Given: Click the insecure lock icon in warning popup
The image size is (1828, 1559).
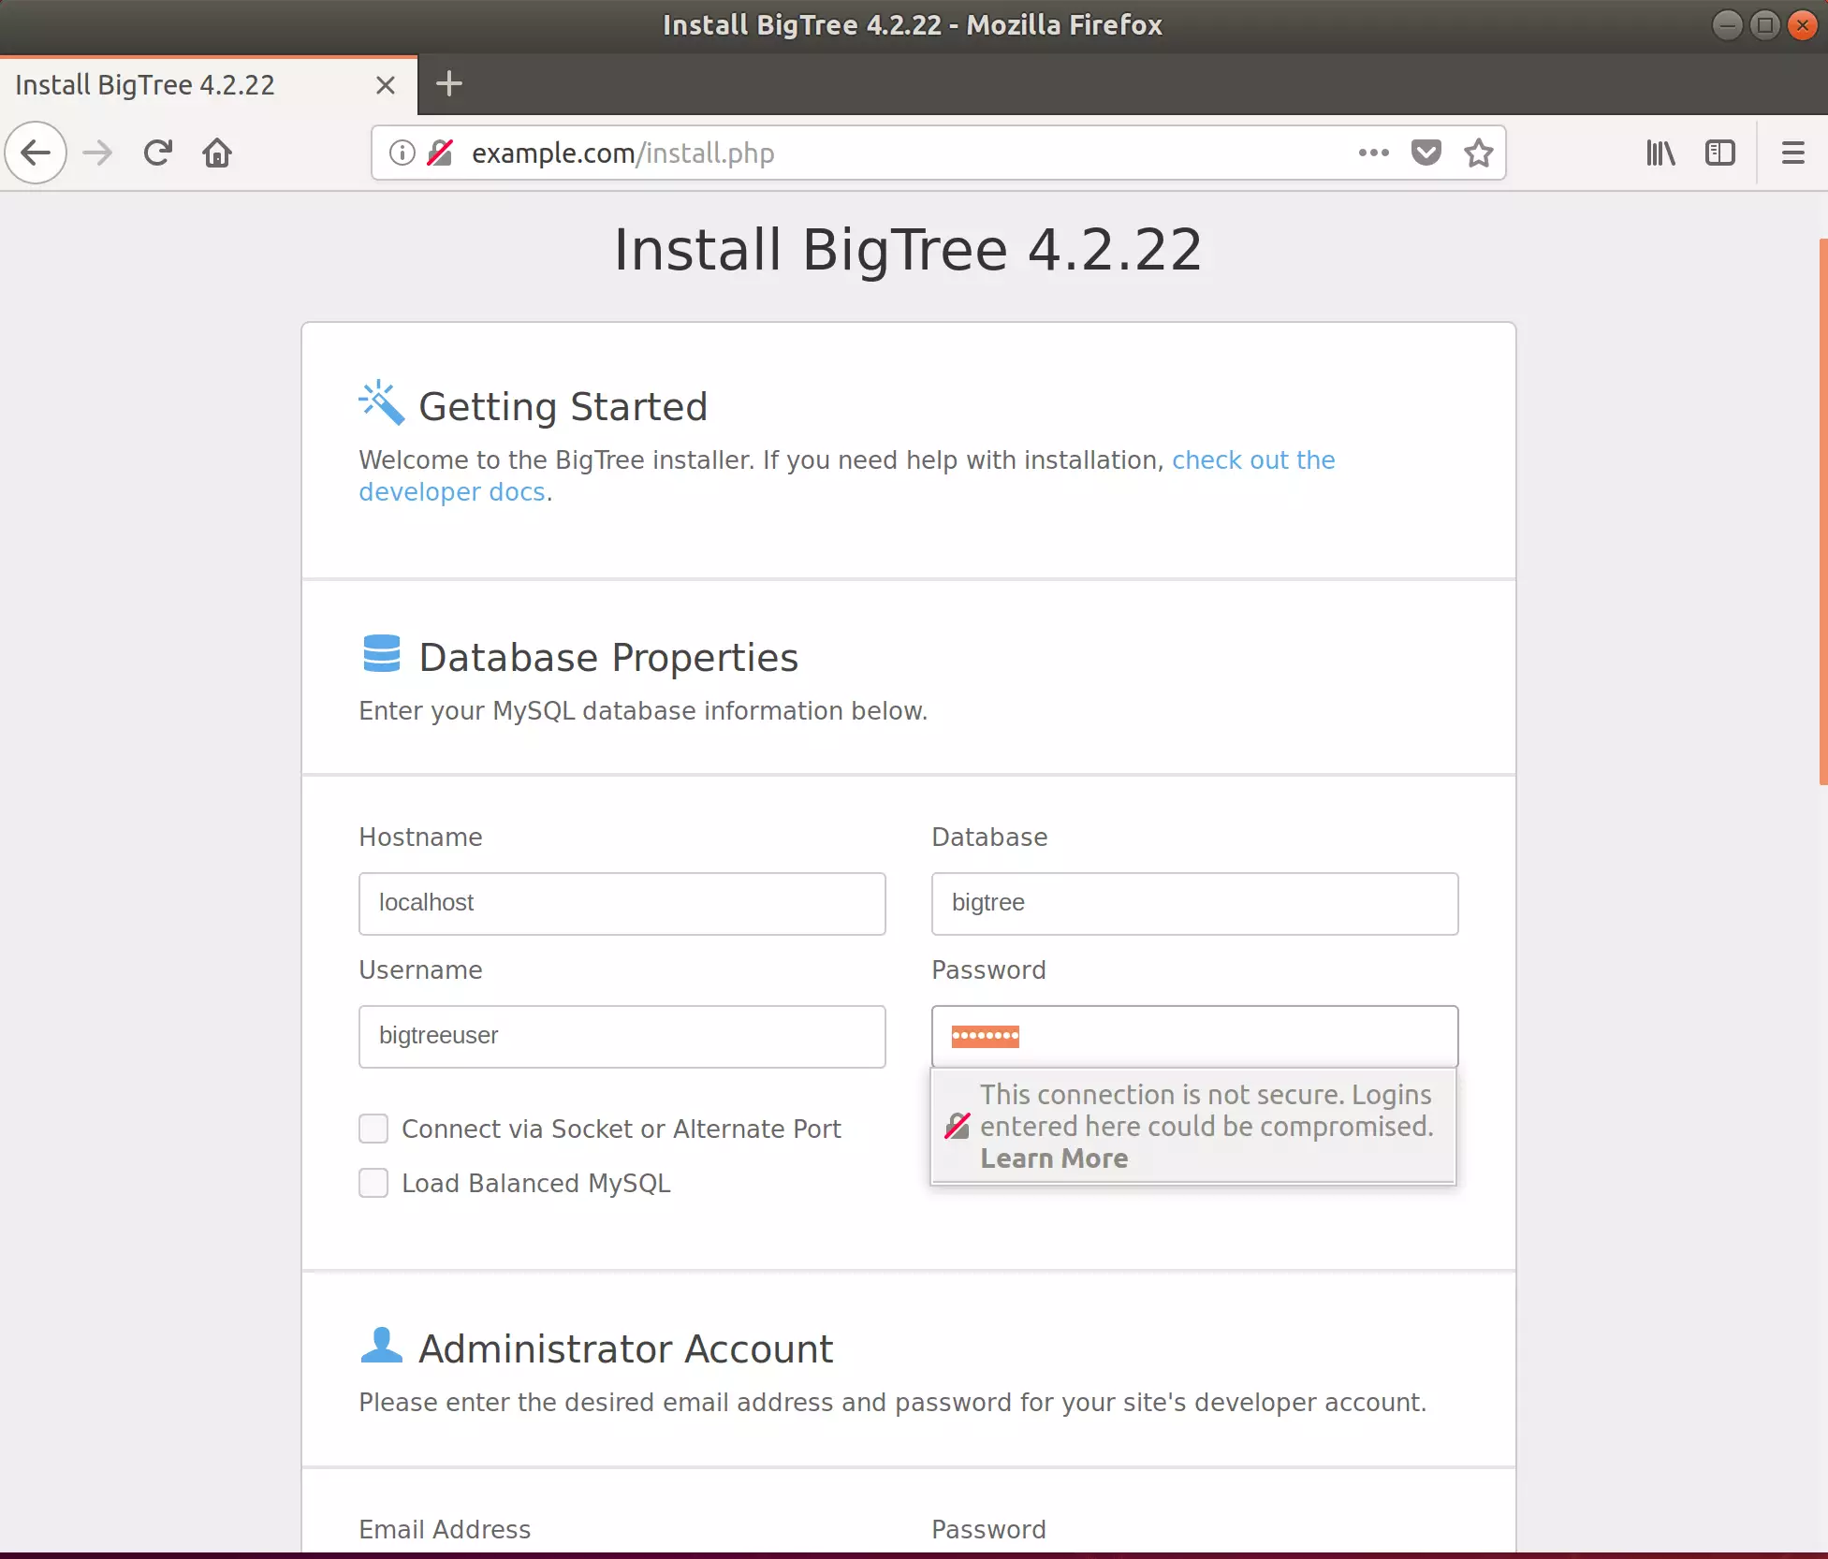Looking at the screenshot, I should (x=958, y=1126).
